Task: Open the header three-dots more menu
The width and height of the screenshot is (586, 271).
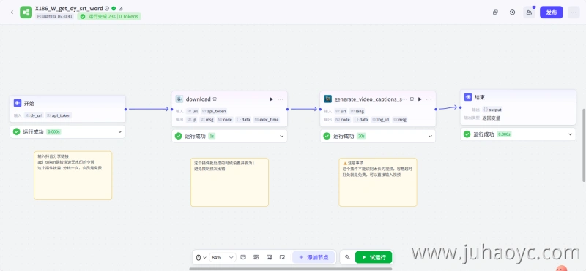Action: (574, 12)
